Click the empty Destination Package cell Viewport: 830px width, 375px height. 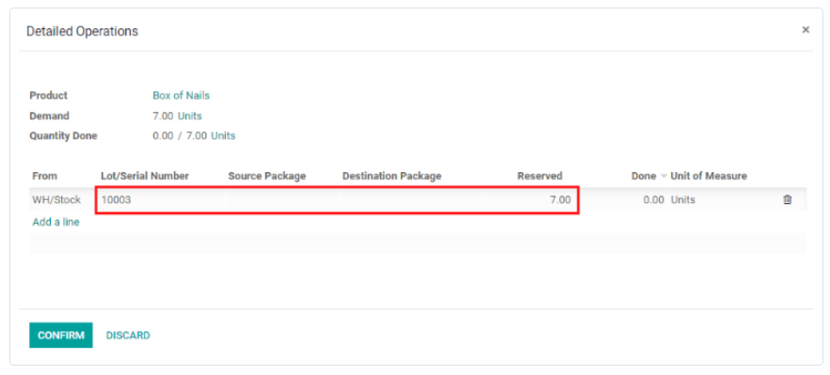point(409,200)
